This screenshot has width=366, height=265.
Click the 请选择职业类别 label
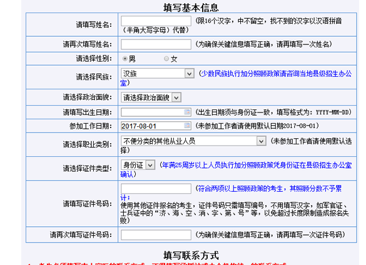(88, 144)
